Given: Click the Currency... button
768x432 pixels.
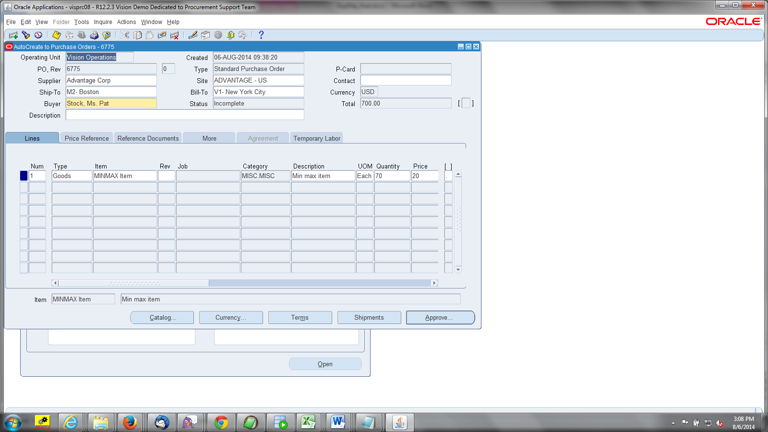Looking at the screenshot, I should 231,318.
